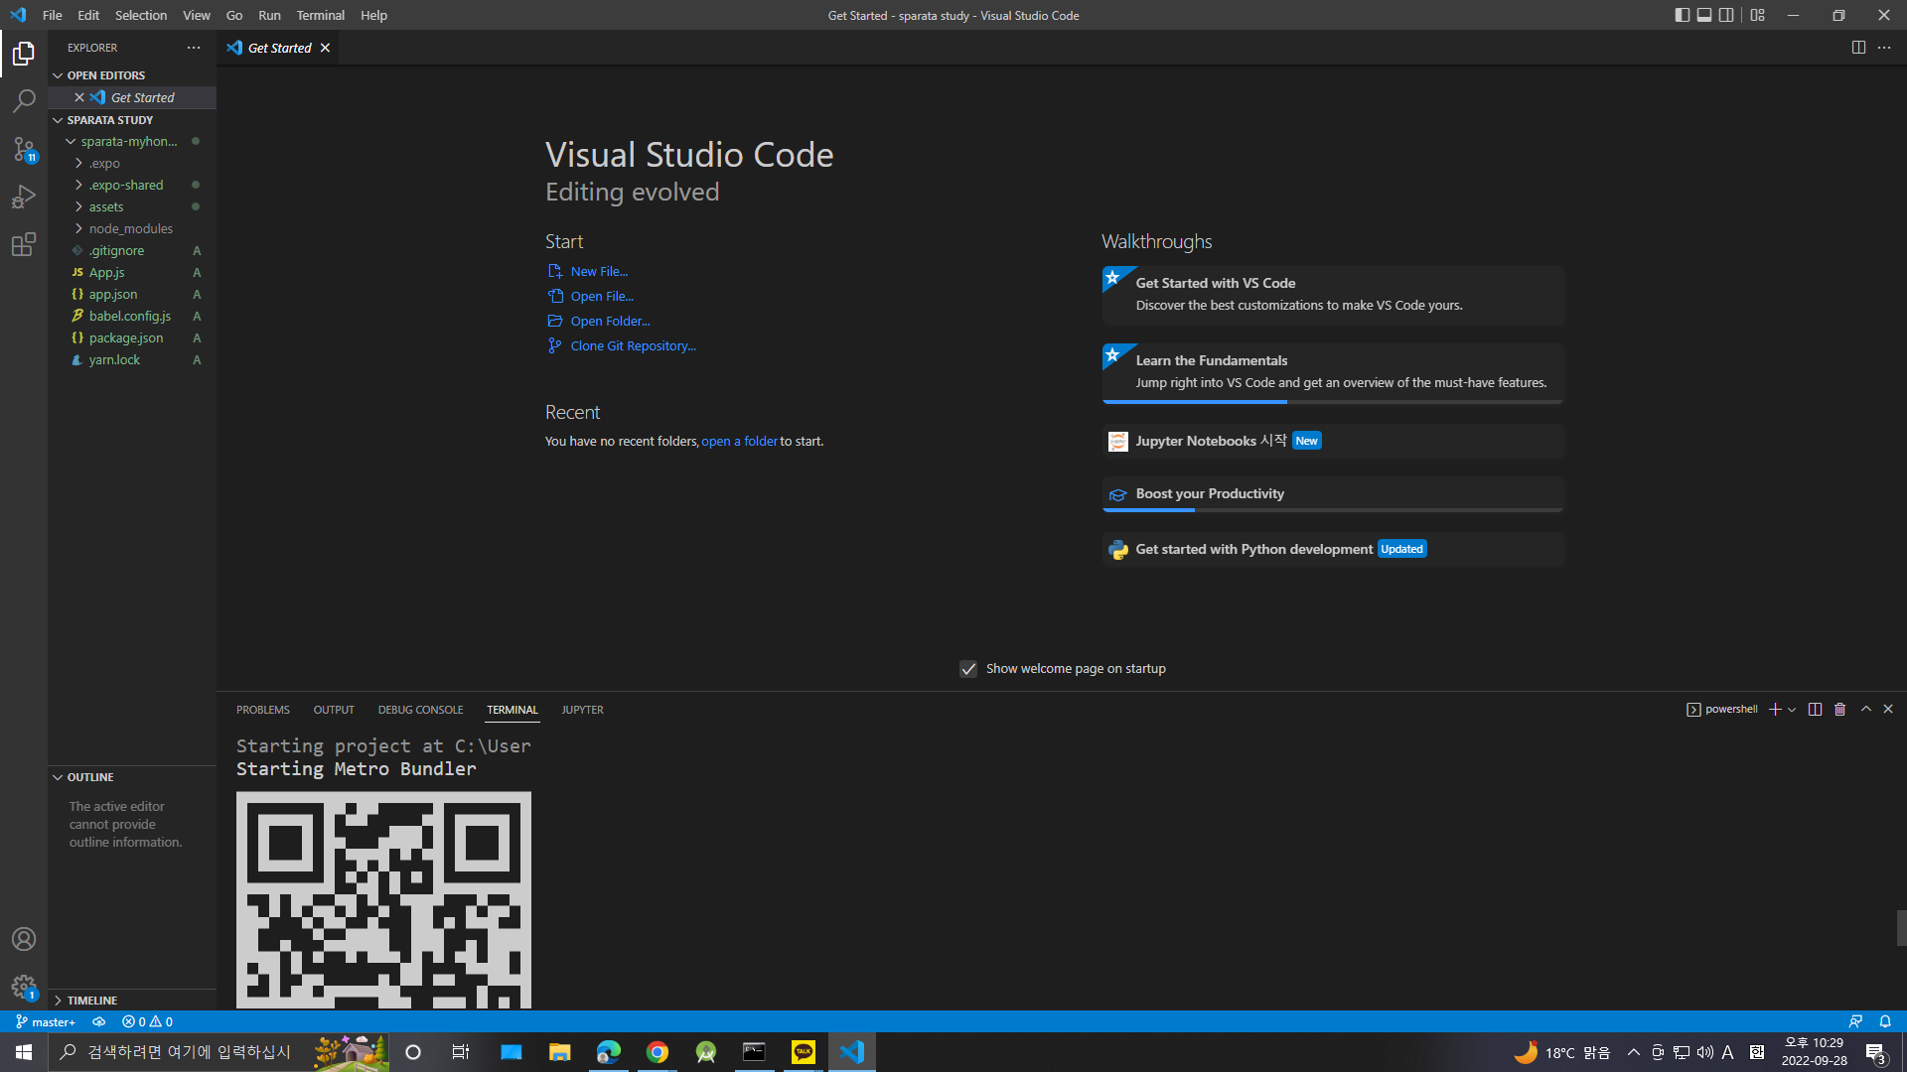This screenshot has height=1072, width=1907.
Task: Open the File menu
Action: pos(53,15)
